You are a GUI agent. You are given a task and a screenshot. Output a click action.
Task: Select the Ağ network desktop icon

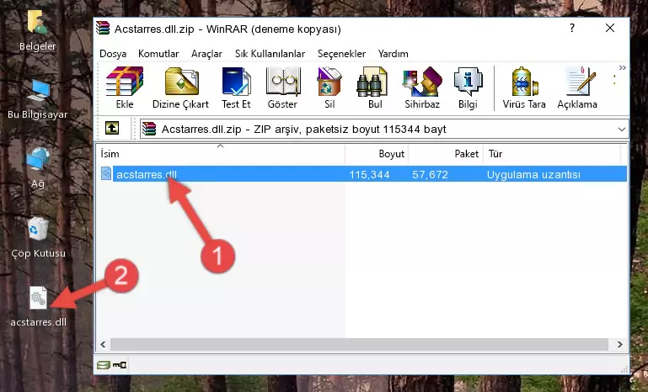pyautogui.click(x=38, y=168)
